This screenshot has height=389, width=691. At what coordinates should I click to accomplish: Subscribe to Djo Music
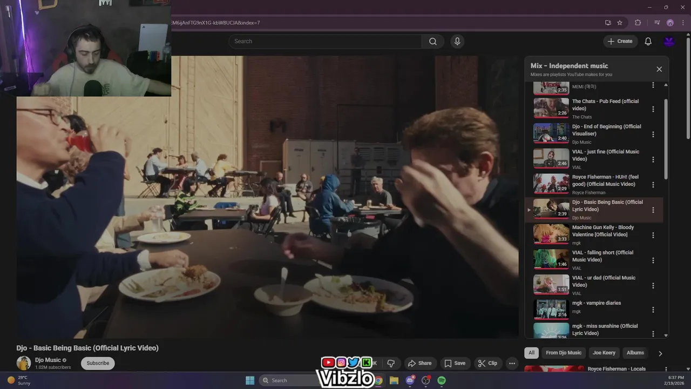(x=98, y=363)
